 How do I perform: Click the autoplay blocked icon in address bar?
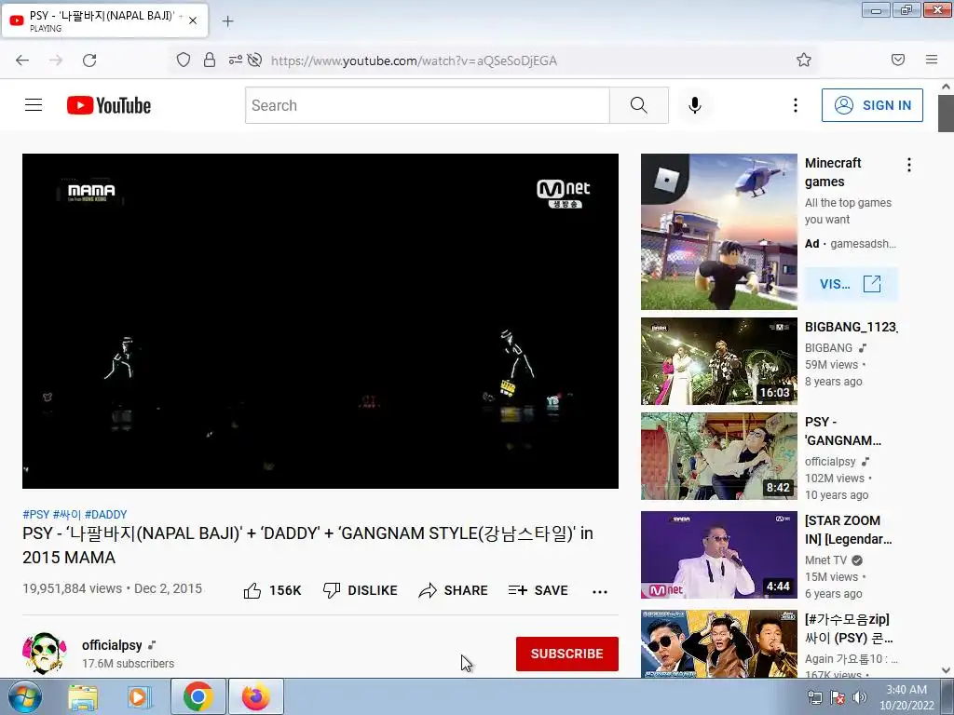[255, 60]
